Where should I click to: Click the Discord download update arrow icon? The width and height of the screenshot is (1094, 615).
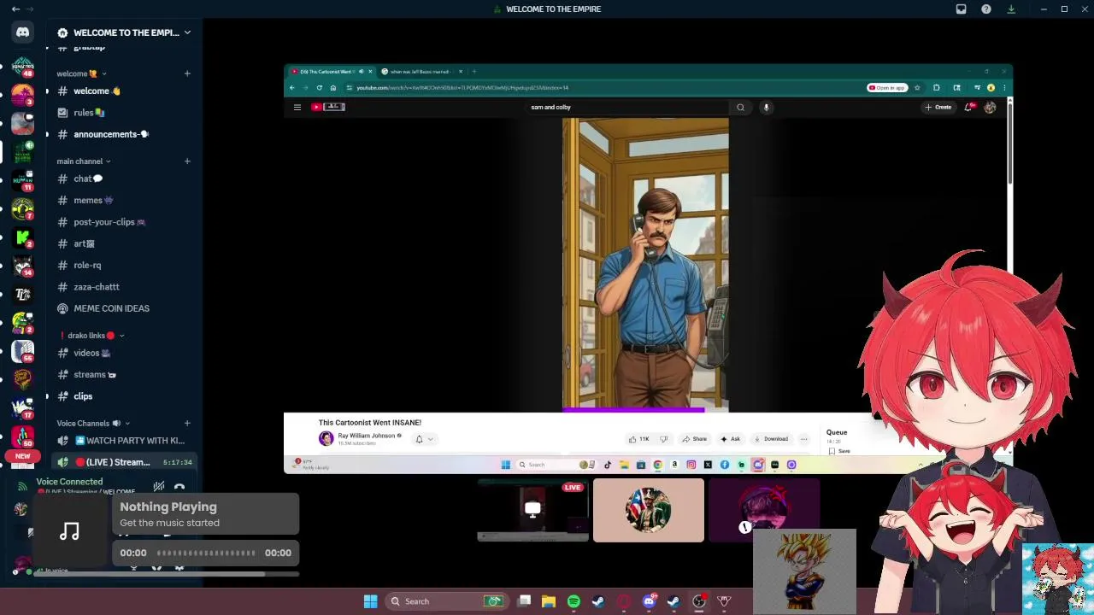click(1011, 9)
